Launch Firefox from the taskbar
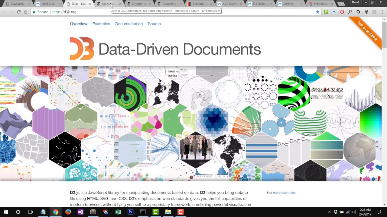The width and height of the screenshot is (387, 217). (x=68, y=212)
